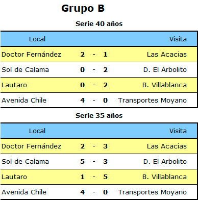The width and height of the screenshot is (198, 200).
Task: Click B. Villablanca in Serie 40 table
Action: (x=164, y=85)
